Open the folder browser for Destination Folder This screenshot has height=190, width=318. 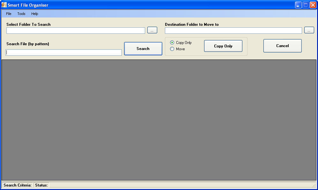(x=309, y=30)
